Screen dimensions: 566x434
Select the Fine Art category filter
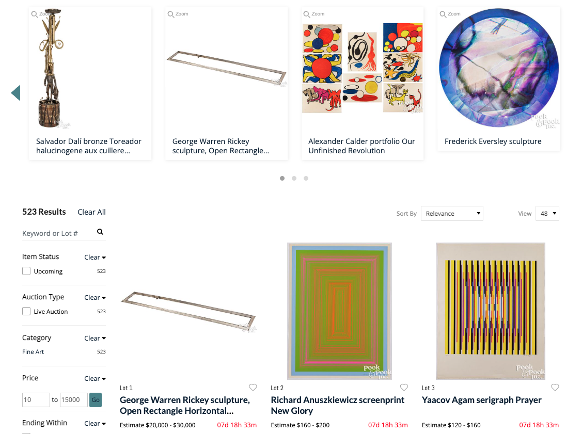(33, 351)
